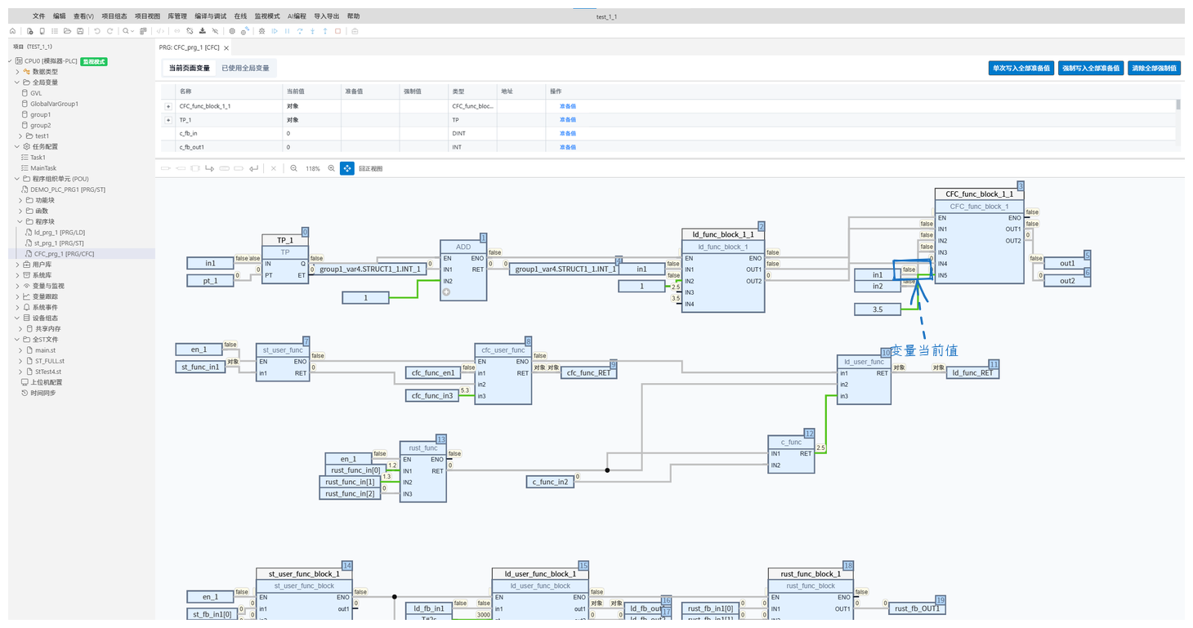
Task: Expand the 变量与监视 tree node
Action: point(18,286)
